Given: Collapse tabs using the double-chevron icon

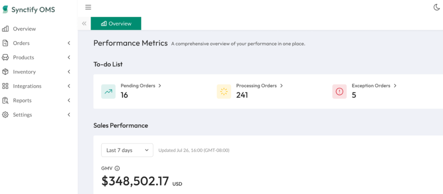Looking at the screenshot, I should click(x=84, y=23).
